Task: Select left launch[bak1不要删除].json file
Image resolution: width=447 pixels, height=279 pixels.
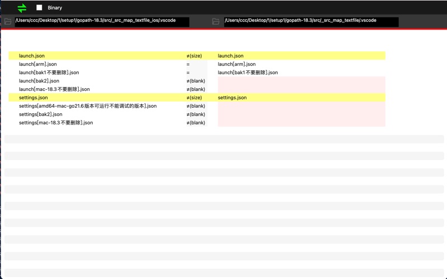Action: [49, 73]
